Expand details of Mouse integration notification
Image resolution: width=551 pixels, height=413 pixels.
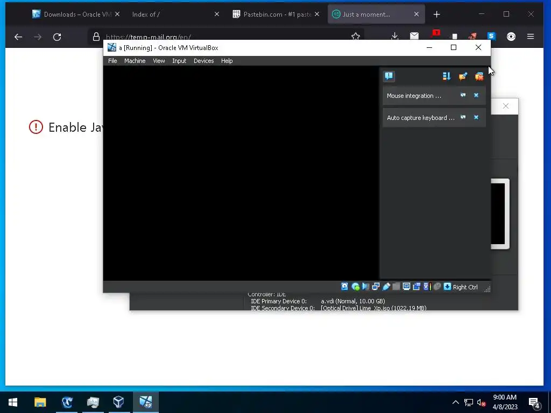click(x=463, y=95)
